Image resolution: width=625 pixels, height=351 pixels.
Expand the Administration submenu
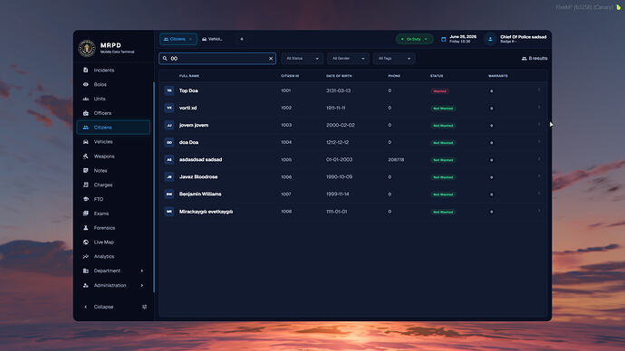[113, 285]
